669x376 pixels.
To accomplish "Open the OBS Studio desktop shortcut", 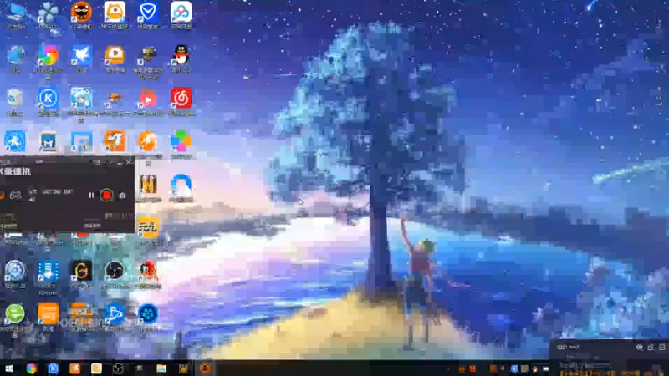I will click(115, 270).
